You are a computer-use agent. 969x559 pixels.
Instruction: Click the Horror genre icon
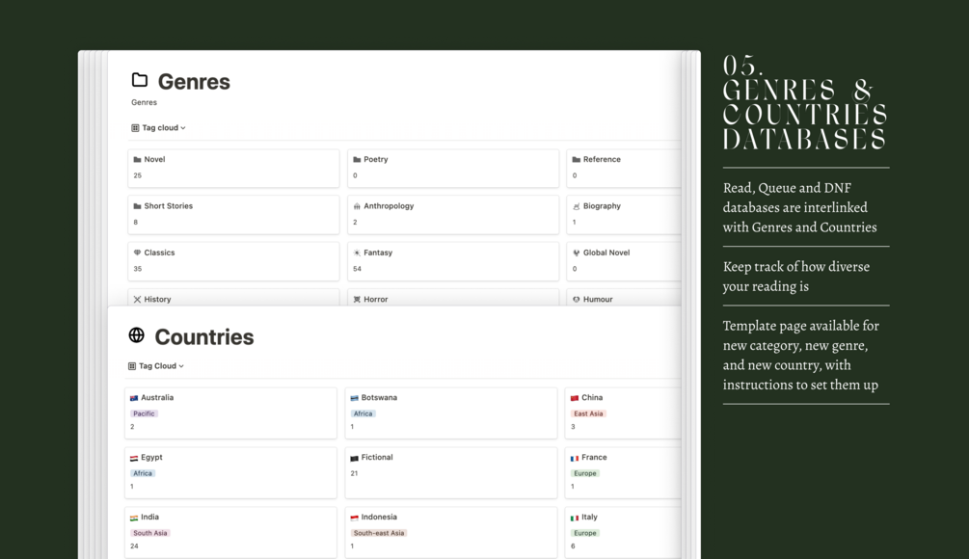tap(357, 299)
